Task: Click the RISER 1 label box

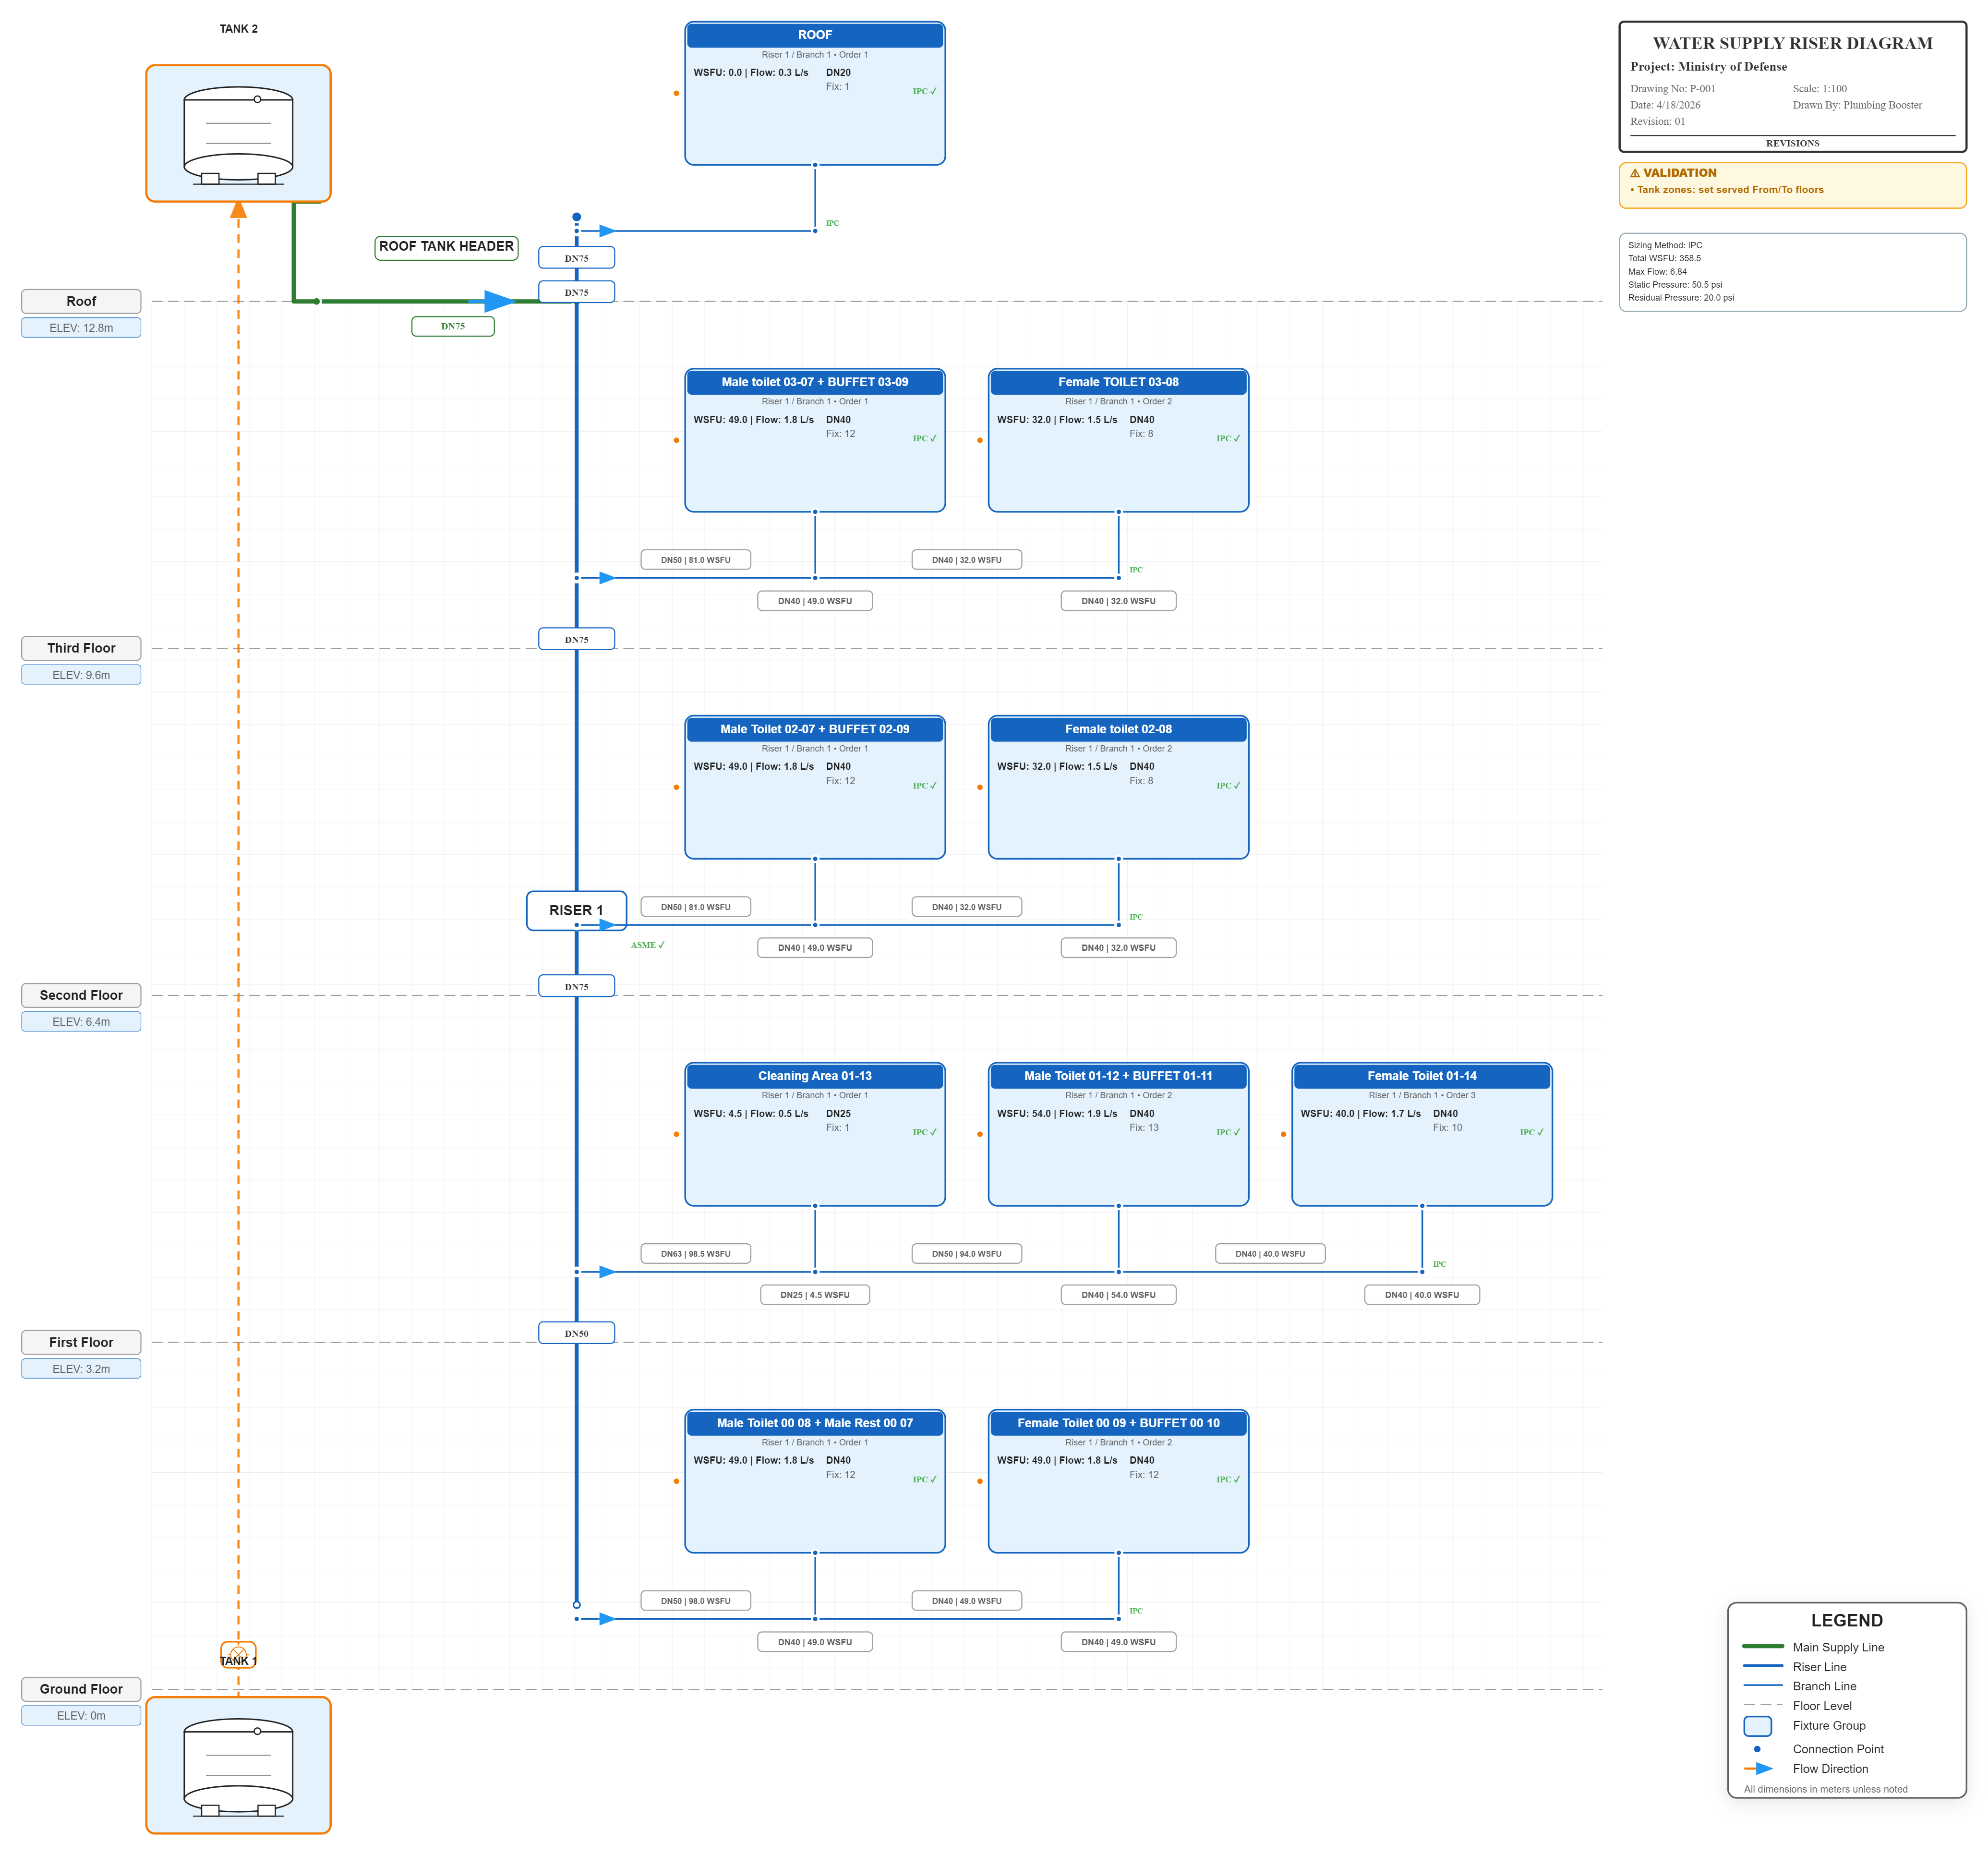Action: (x=577, y=910)
